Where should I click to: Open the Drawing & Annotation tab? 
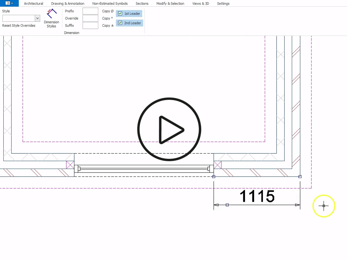(x=67, y=3)
